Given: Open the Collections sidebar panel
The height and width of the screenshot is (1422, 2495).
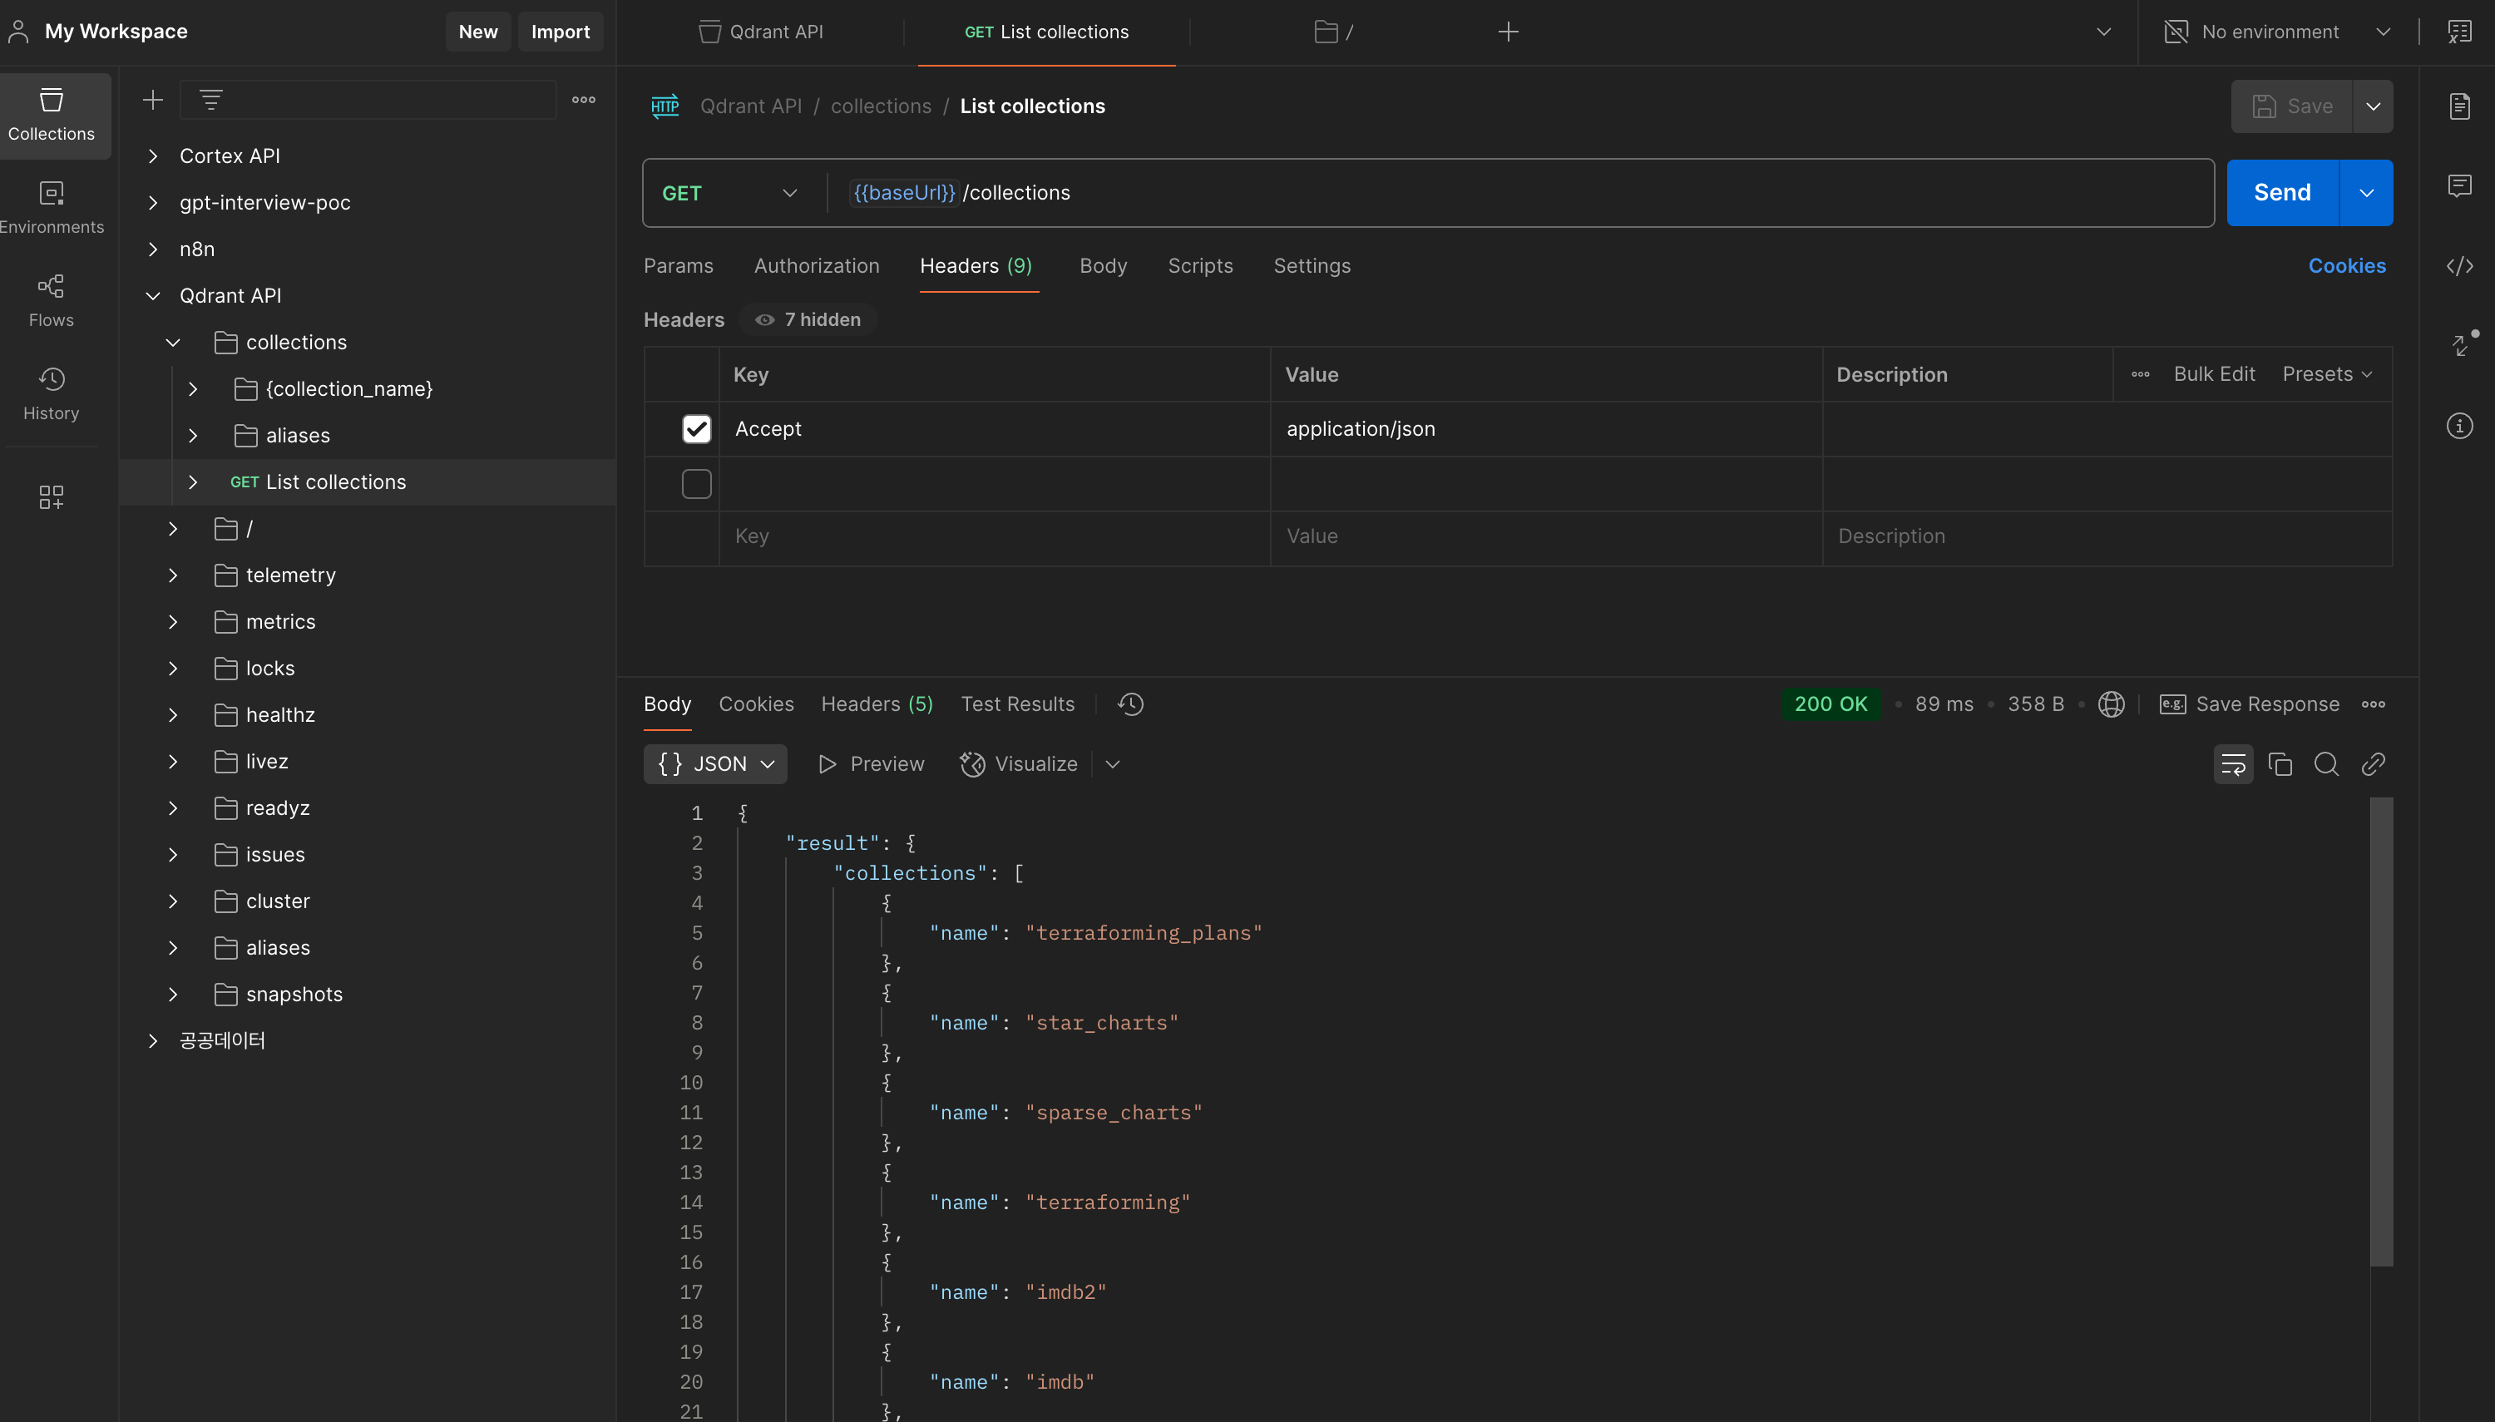Looking at the screenshot, I should coord(52,114).
